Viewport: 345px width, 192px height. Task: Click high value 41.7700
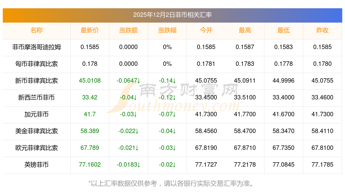245,114
